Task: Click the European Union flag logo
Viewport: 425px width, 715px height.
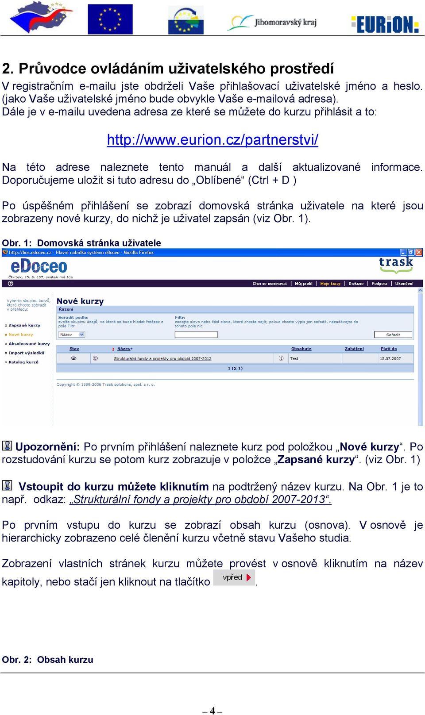Action: point(110,19)
